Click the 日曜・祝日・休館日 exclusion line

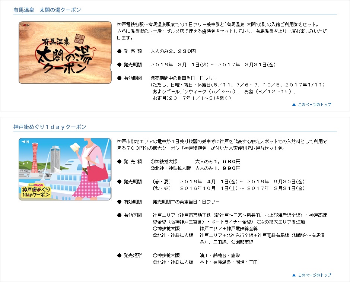[238, 85]
